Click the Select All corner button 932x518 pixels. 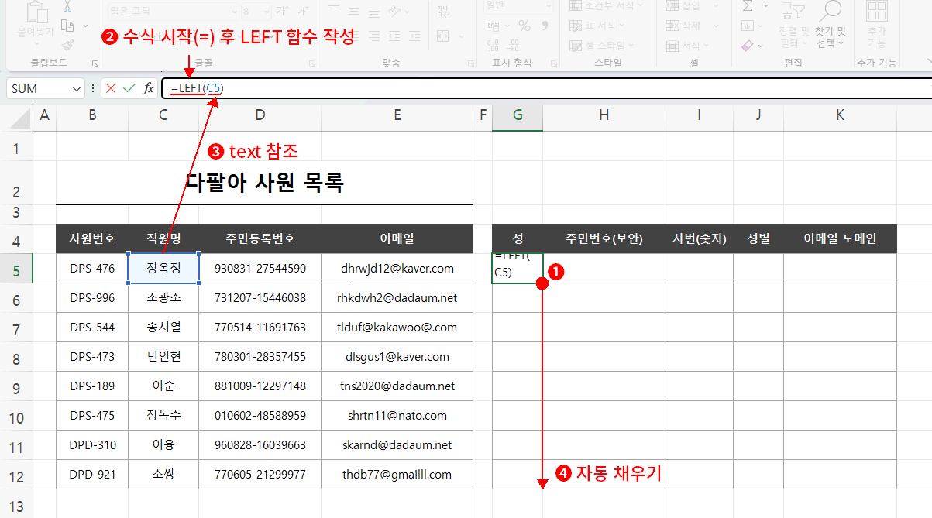coord(17,116)
